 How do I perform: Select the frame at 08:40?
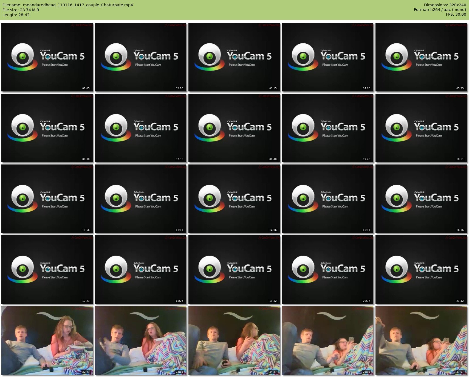pyautogui.click(x=234, y=128)
